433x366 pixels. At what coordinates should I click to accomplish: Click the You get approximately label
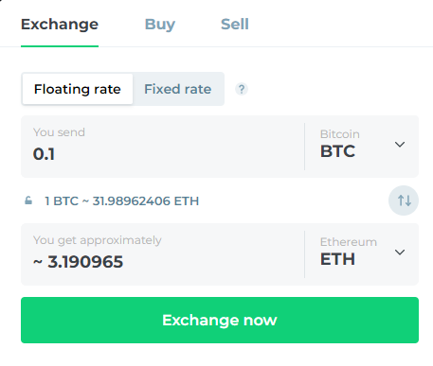click(x=98, y=240)
